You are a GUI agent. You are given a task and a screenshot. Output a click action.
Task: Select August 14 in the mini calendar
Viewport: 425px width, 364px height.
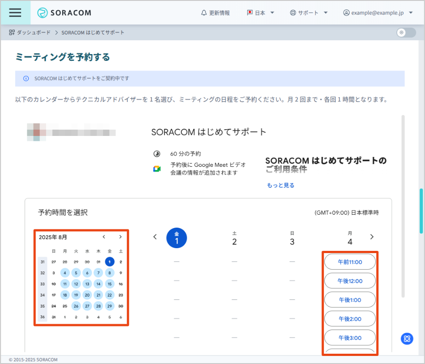(x=99, y=284)
